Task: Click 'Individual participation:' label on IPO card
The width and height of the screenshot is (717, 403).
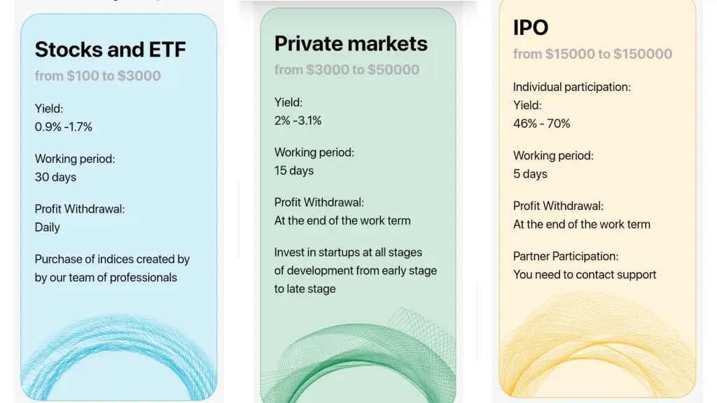Action: (x=571, y=87)
